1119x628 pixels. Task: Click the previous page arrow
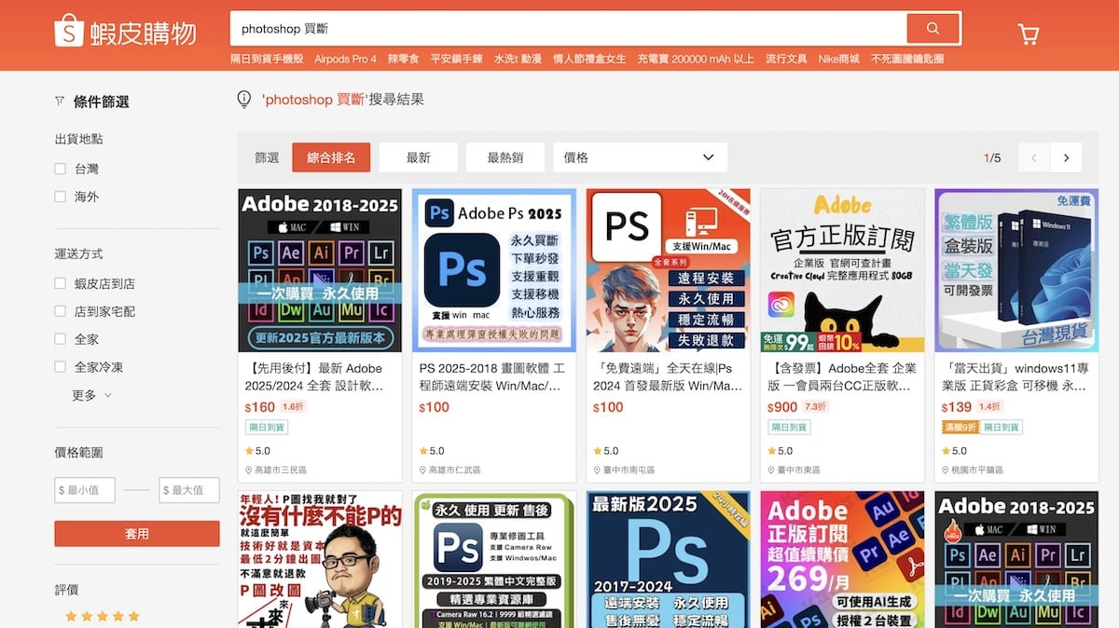[x=1033, y=157]
